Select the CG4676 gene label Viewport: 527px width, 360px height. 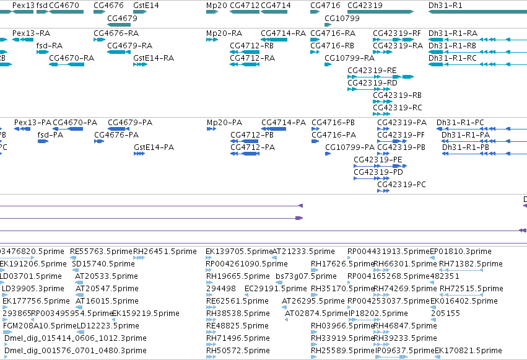(108, 6)
